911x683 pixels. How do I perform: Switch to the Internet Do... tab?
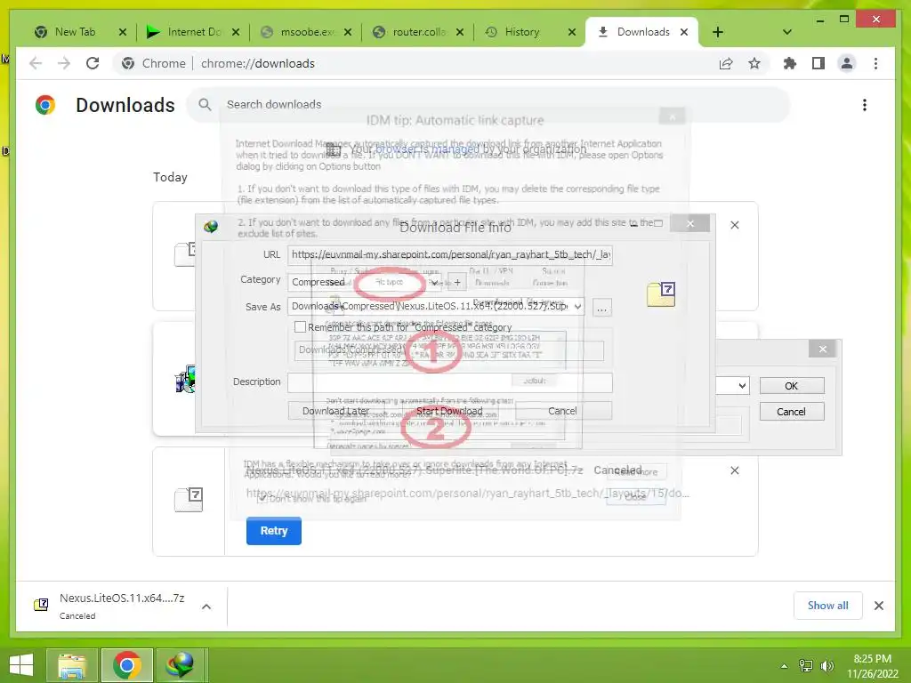click(194, 32)
